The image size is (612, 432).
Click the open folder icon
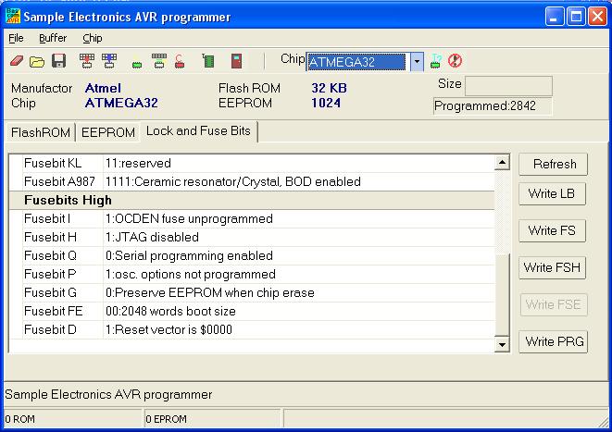point(37,62)
